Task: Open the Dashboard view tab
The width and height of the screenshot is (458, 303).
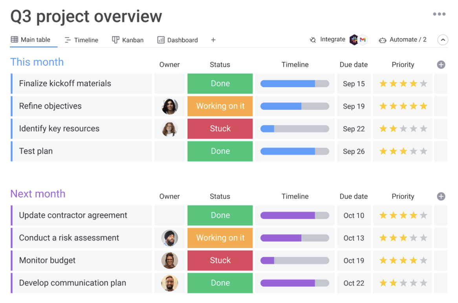Action: coord(178,40)
